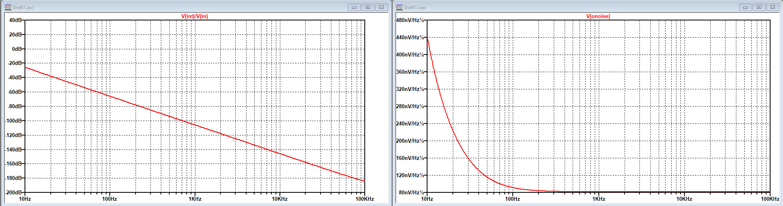783x206 pixels.
Task: Click 1KHz label in Draft1.asc plot
Action: (195, 199)
